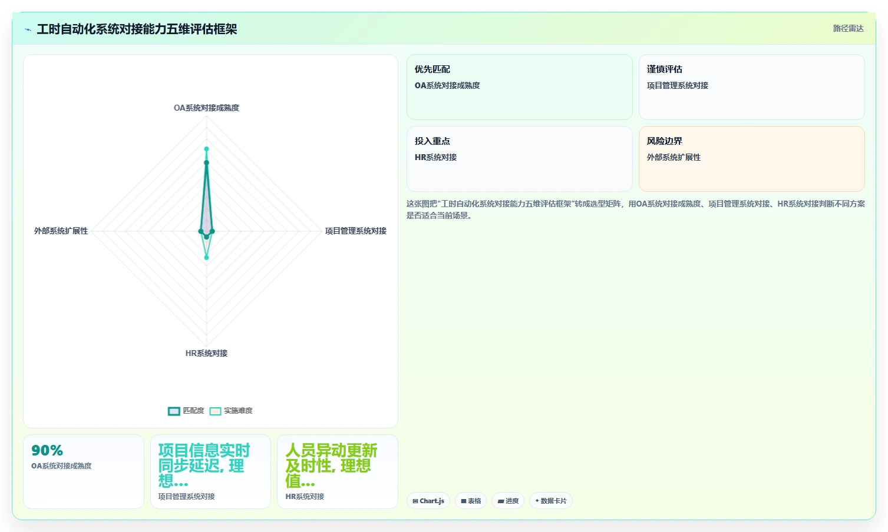
Task: Click the 人员异动更新及时性 stat card
Action: pyautogui.click(x=338, y=471)
